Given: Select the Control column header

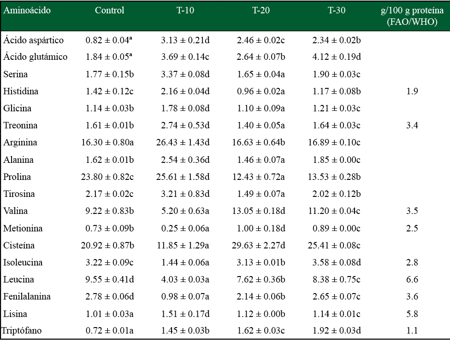Looking at the screenshot, I should (109, 11).
